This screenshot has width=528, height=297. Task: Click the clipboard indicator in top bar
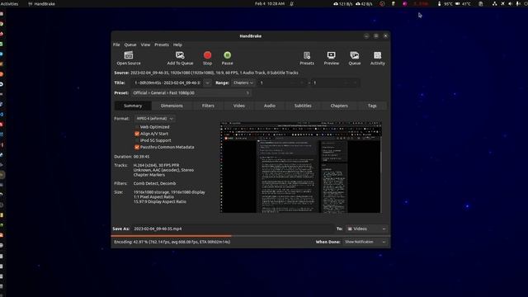pyautogui.click(x=481, y=3)
